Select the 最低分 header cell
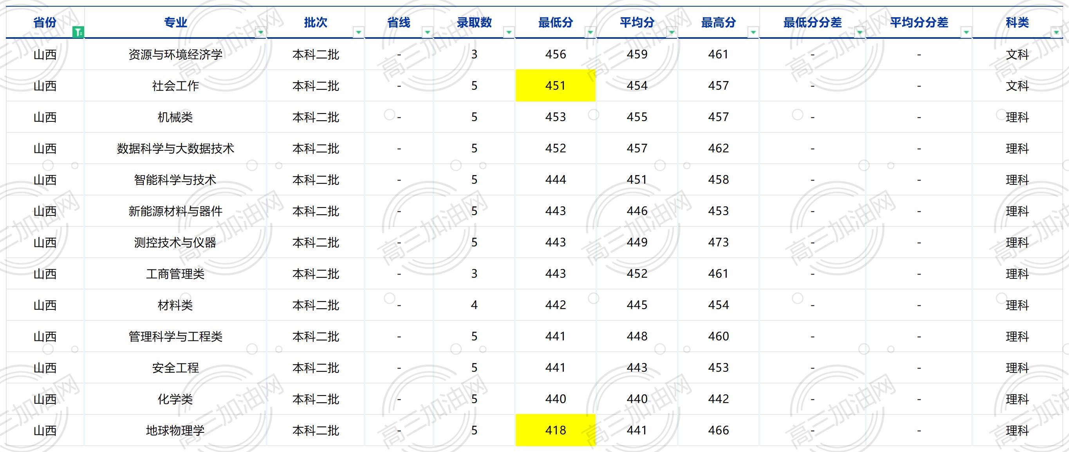1069x452 pixels. click(555, 22)
